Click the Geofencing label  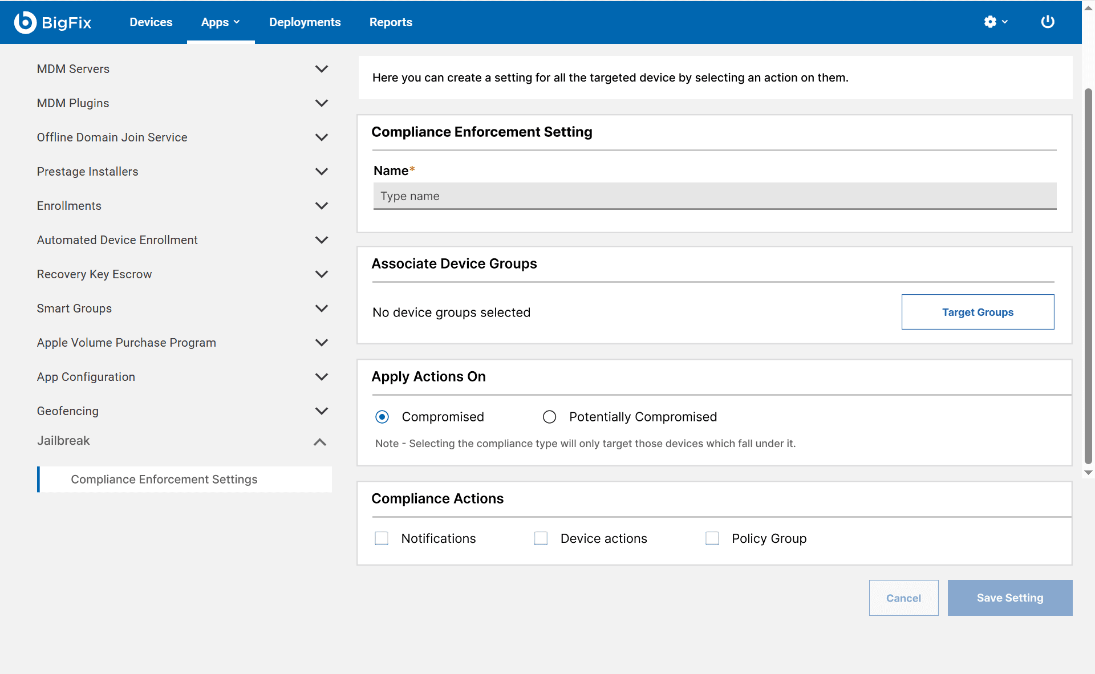coord(67,411)
